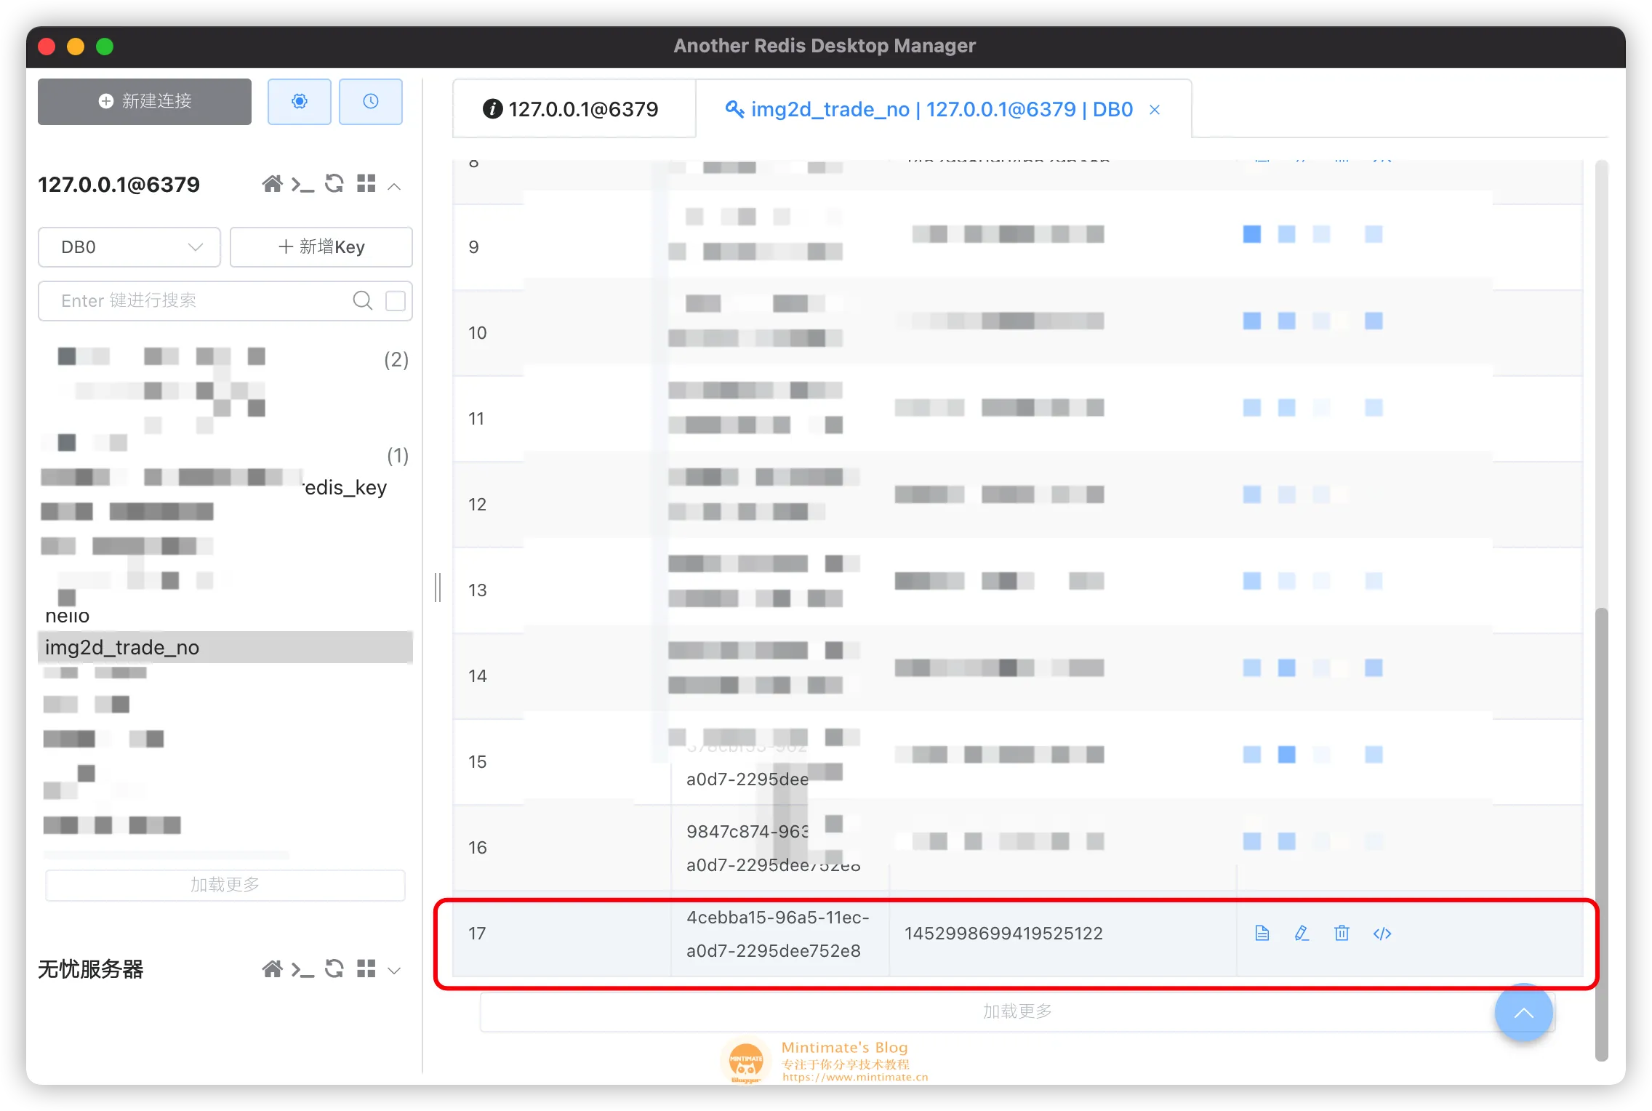Click the blue scroll-to-top button
Image resolution: width=1652 pixels, height=1111 pixels.
point(1523,1012)
